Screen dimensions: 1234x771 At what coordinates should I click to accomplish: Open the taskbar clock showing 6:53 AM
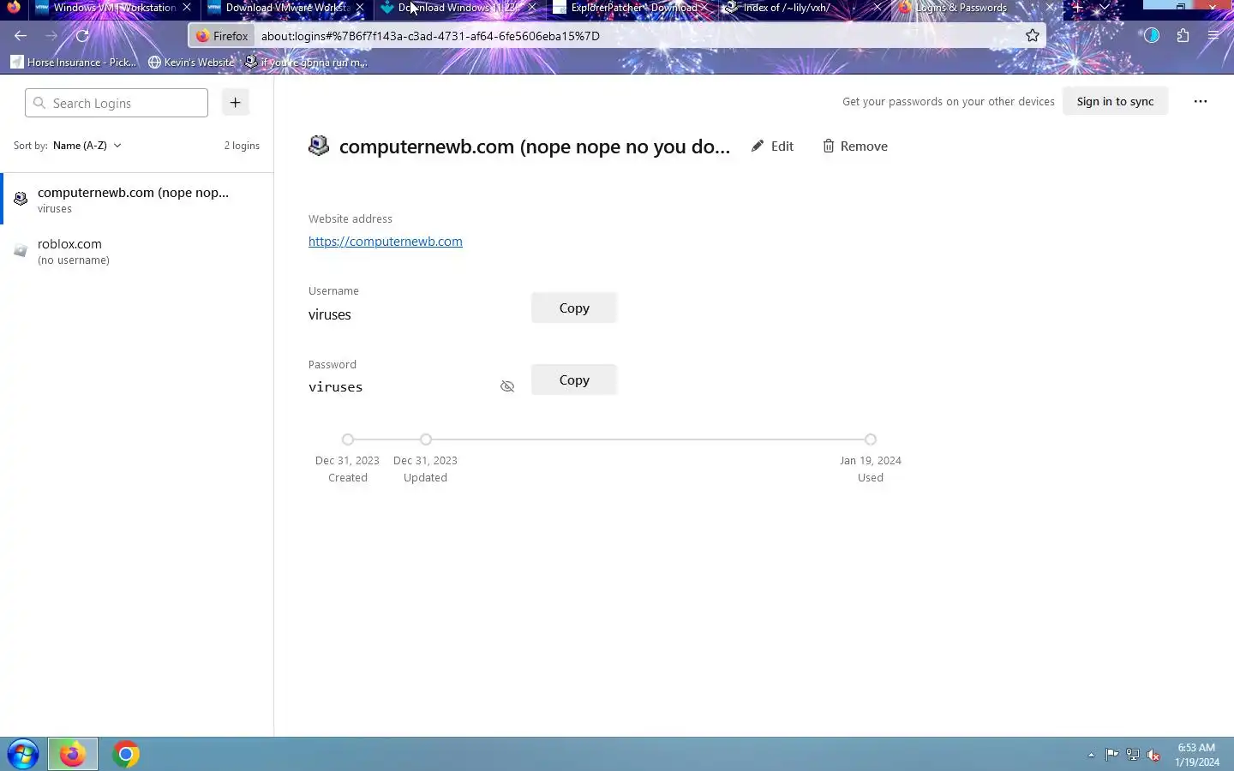(1196, 755)
